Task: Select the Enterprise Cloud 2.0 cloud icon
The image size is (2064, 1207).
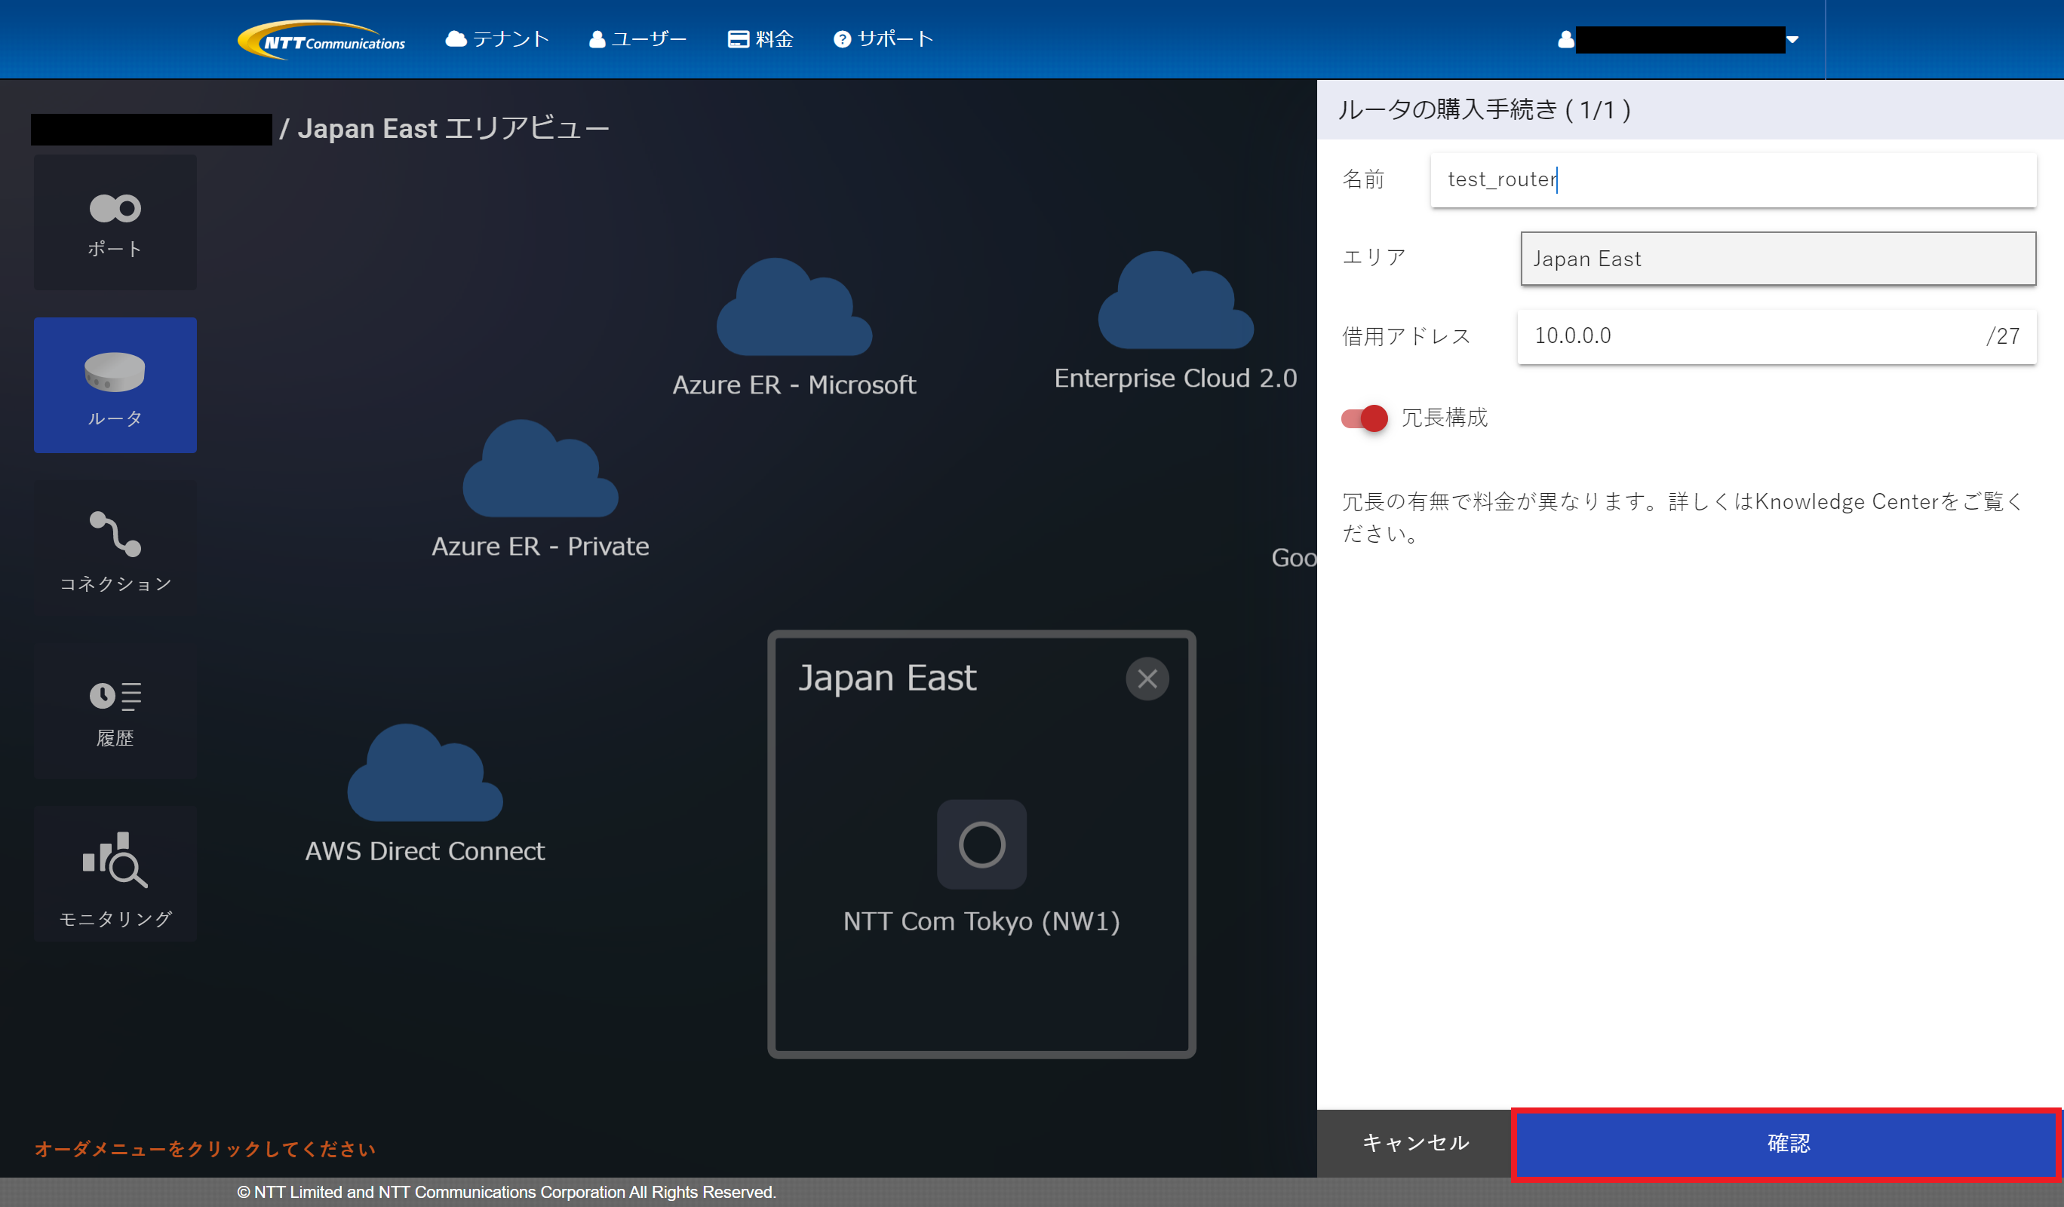Action: [1175, 303]
